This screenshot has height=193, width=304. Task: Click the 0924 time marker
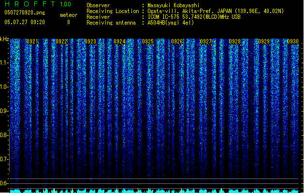click(119, 41)
